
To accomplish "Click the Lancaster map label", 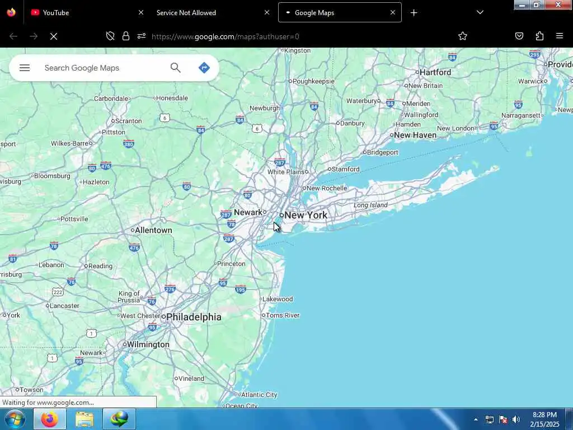I will [64, 306].
